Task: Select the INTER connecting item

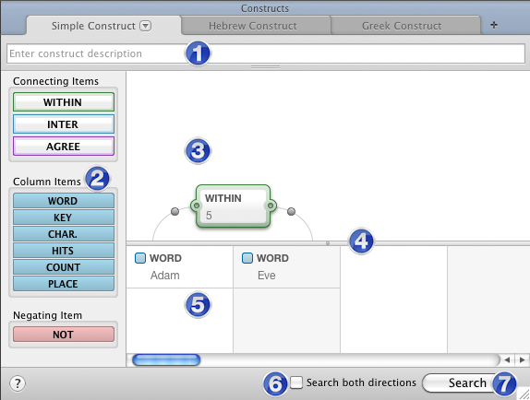Action: click(x=64, y=124)
